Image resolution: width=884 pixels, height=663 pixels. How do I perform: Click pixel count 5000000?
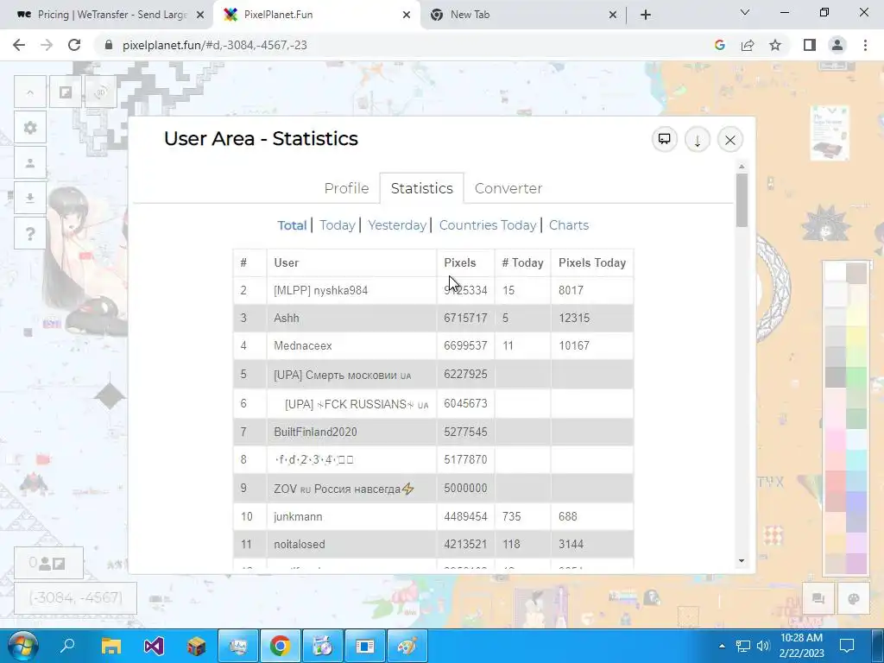[465, 489]
